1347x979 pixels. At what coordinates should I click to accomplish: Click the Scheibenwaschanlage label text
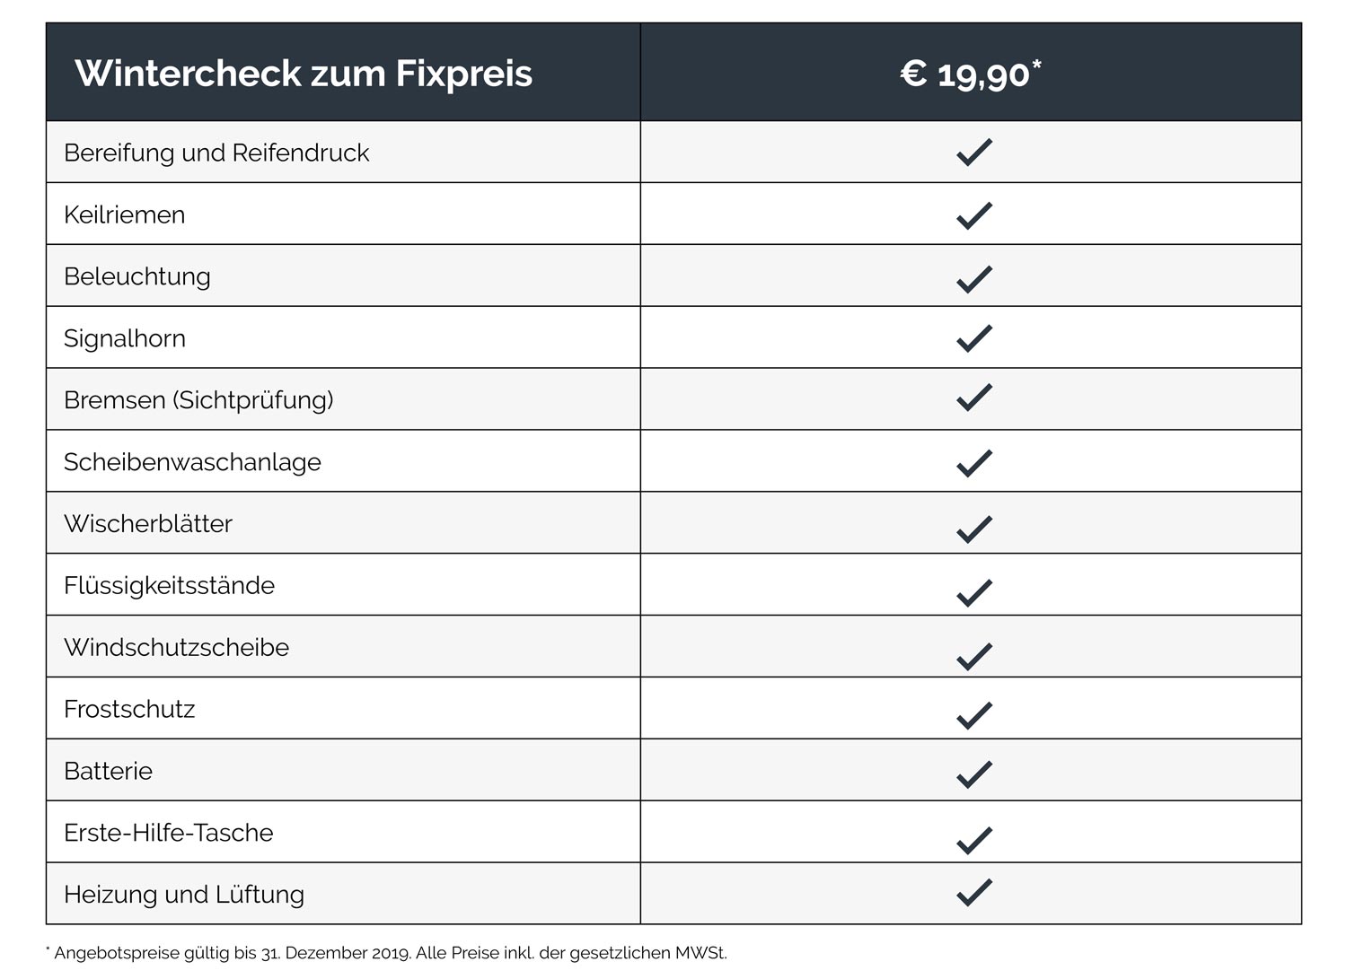192,462
